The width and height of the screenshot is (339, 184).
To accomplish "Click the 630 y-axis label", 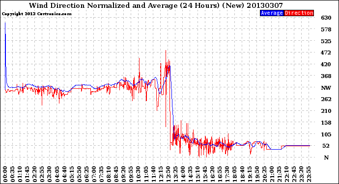I will [326, 18].
